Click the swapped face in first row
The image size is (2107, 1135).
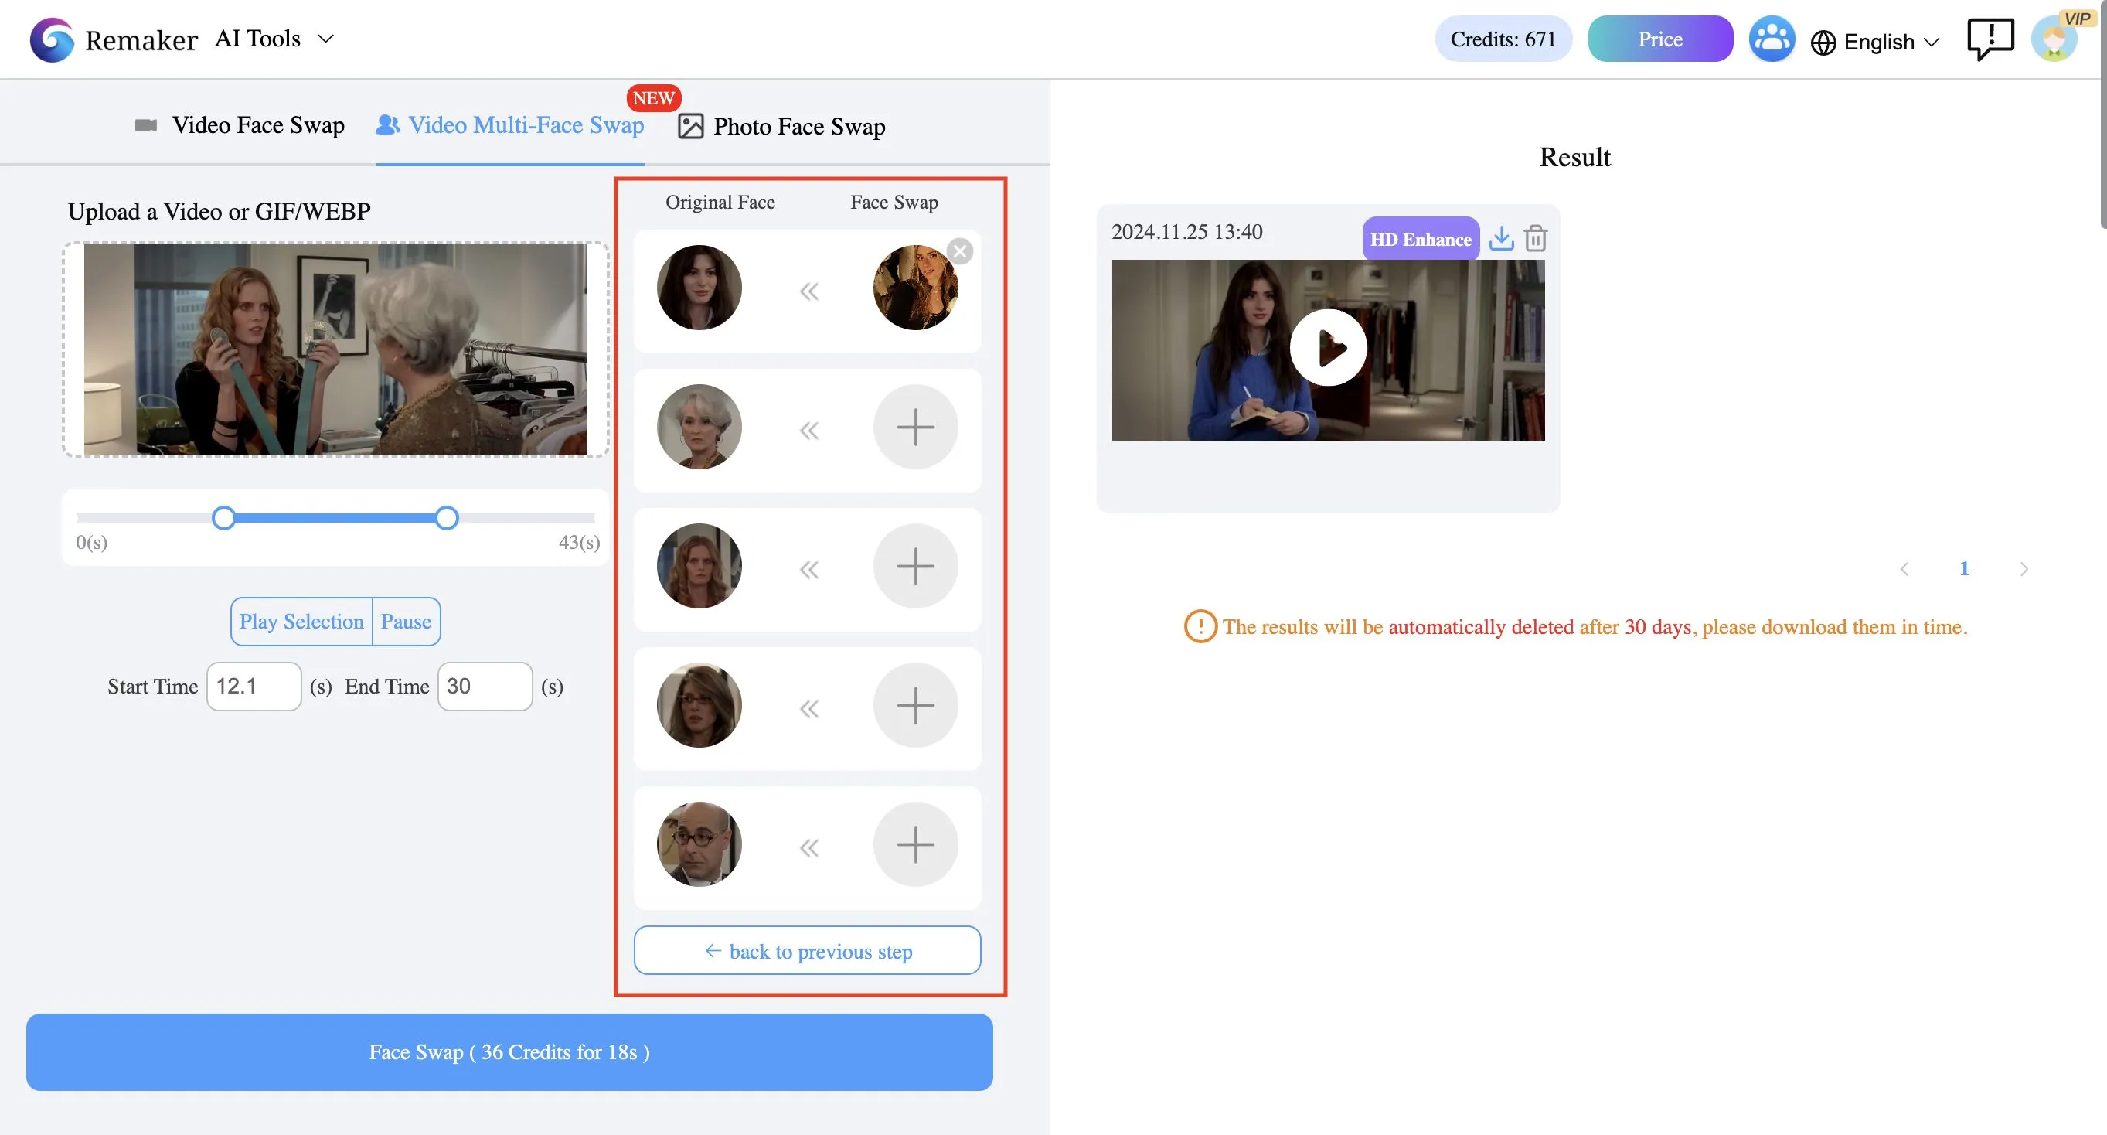[915, 288]
